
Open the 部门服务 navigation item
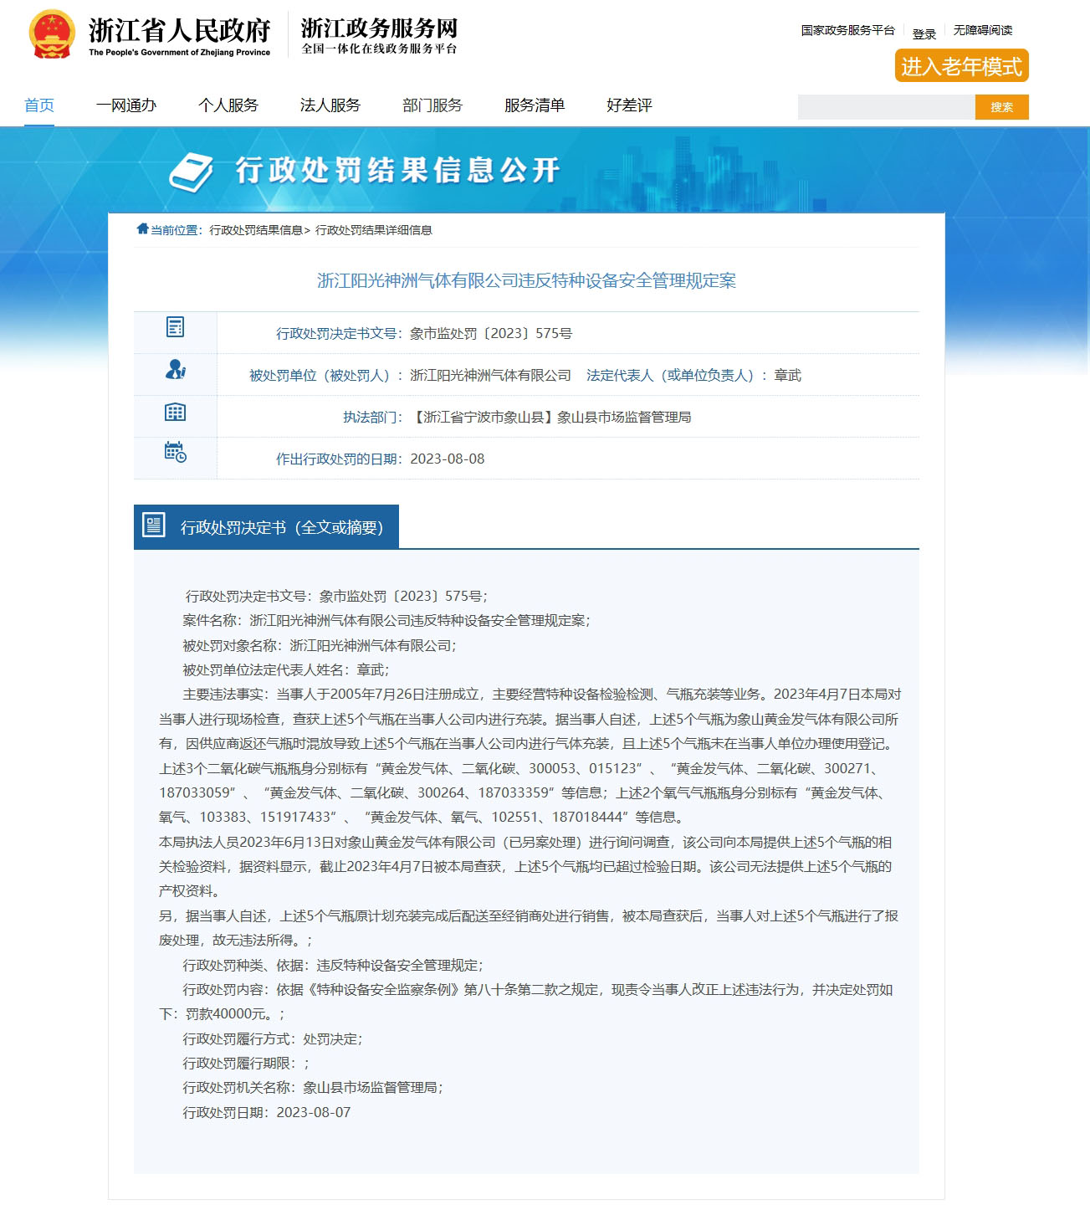[432, 105]
